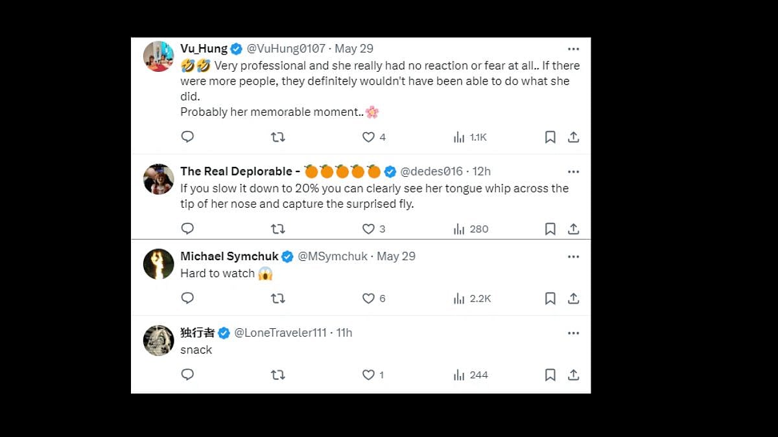The height and width of the screenshot is (437, 778).
Task: Open @LoneTraveler111 profile handle
Action: tap(280, 333)
